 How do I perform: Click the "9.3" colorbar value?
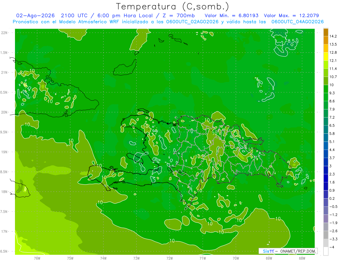[x=332, y=93]
